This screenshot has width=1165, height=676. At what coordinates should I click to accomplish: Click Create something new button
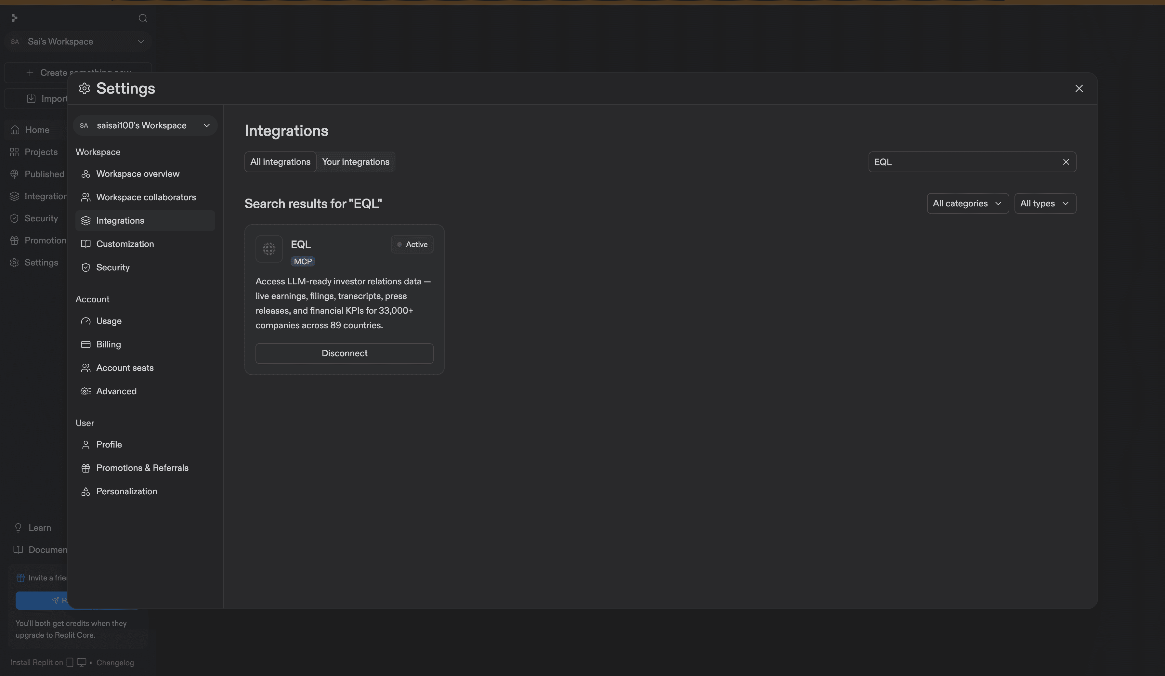click(78, 72)
